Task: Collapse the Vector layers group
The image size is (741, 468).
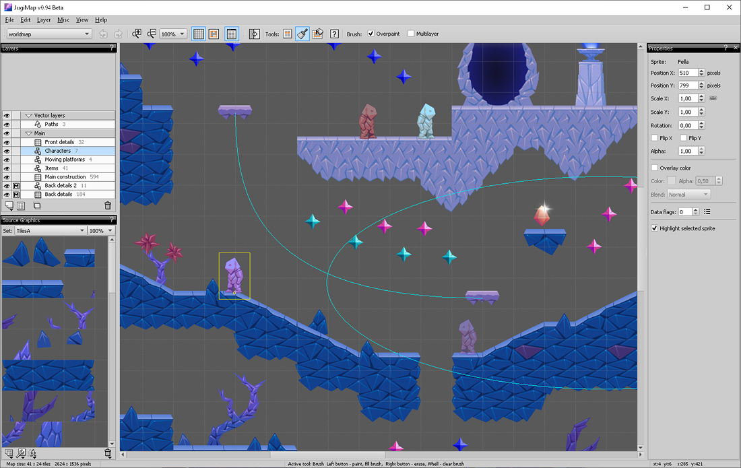Action: [28, 115]
